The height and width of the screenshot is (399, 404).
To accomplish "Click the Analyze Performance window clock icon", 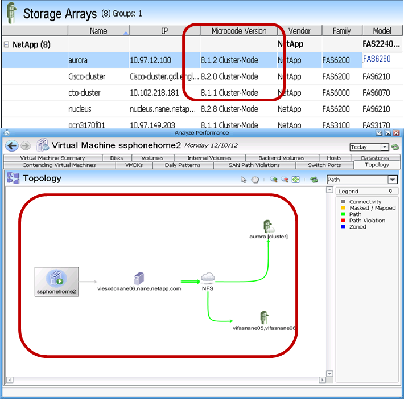I will pyautogui.click(x=7, y=133).
